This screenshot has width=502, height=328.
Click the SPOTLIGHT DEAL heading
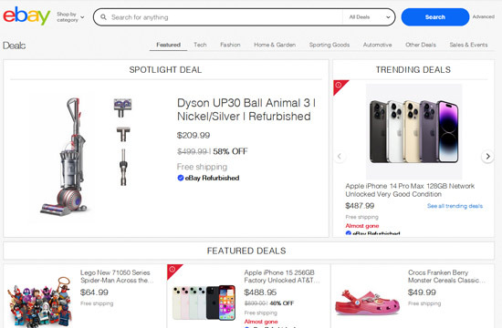coord(165,69)
